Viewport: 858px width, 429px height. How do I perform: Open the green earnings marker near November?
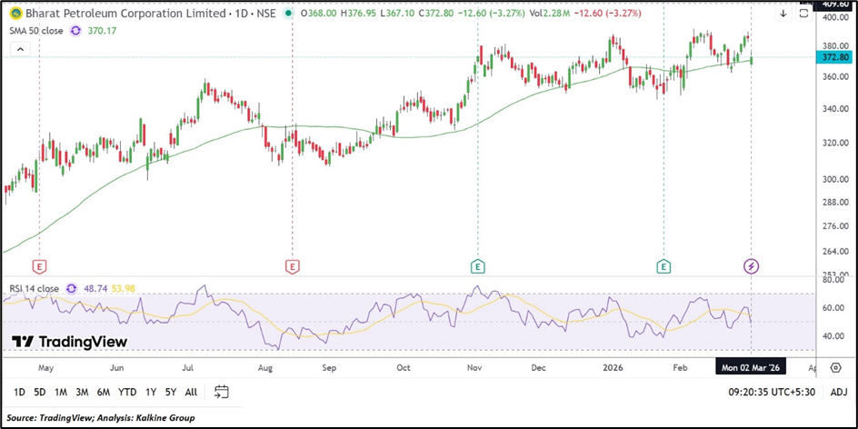(477, 265)
